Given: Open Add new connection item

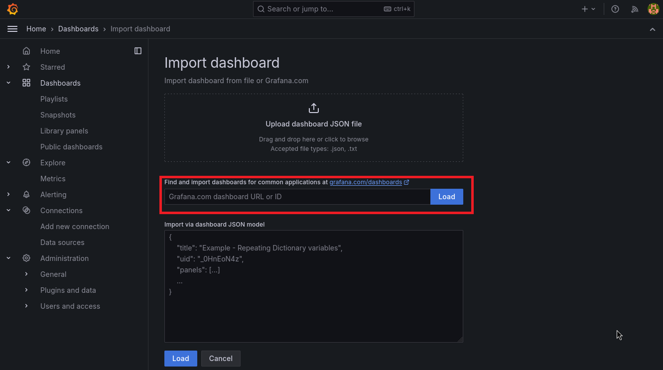Looking at the screenshot, I should point(75,227).
